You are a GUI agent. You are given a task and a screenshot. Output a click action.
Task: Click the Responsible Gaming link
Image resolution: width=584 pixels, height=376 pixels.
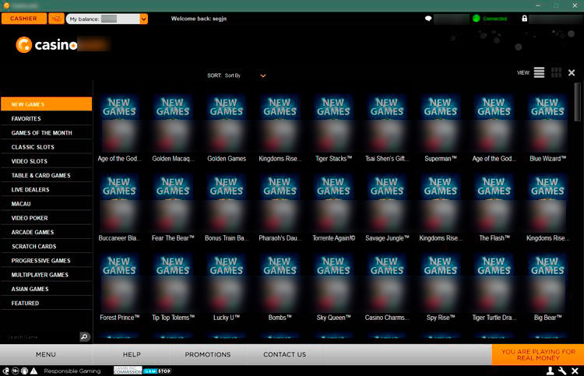coord(72,371)
